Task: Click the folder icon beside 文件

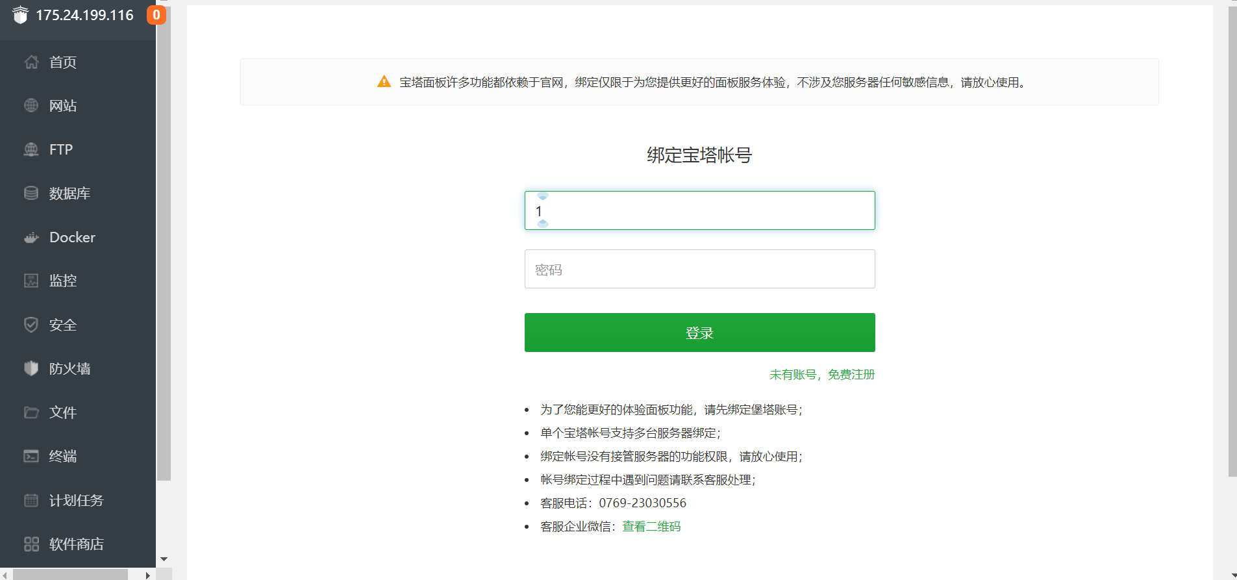Action: [31, 412]
